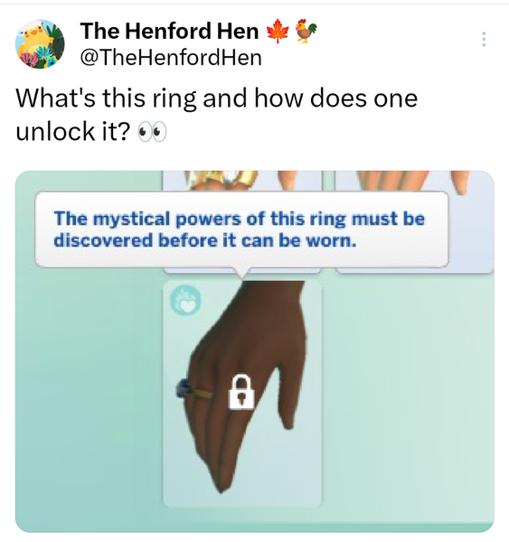The image size is (509, 542).
Task: Open The Henford Hen display name link
Action: [170, 31]
